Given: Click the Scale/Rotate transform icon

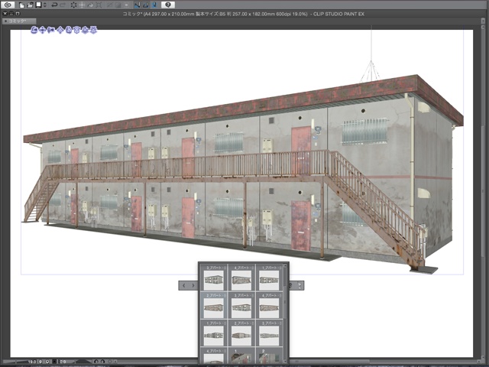Looking at the screenshot, I should [x=99, y=5].
